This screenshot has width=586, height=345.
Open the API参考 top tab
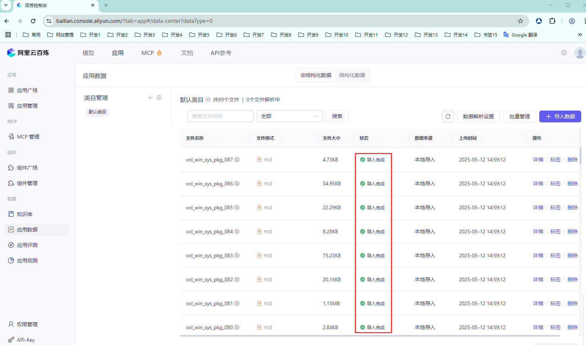click(221, 53)
